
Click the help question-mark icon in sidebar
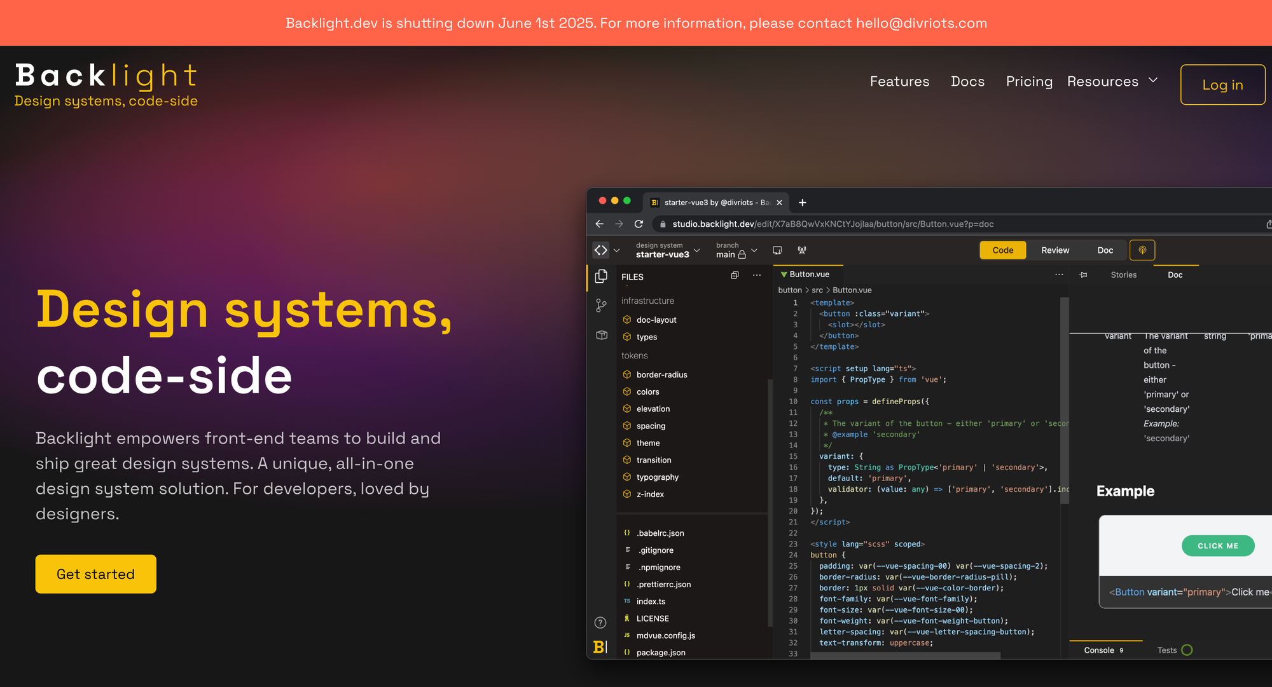point(601,622)
